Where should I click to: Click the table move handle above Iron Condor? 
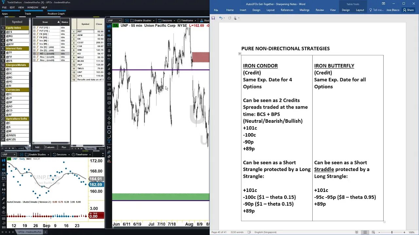pyautogui.click(x=240, y=54)
